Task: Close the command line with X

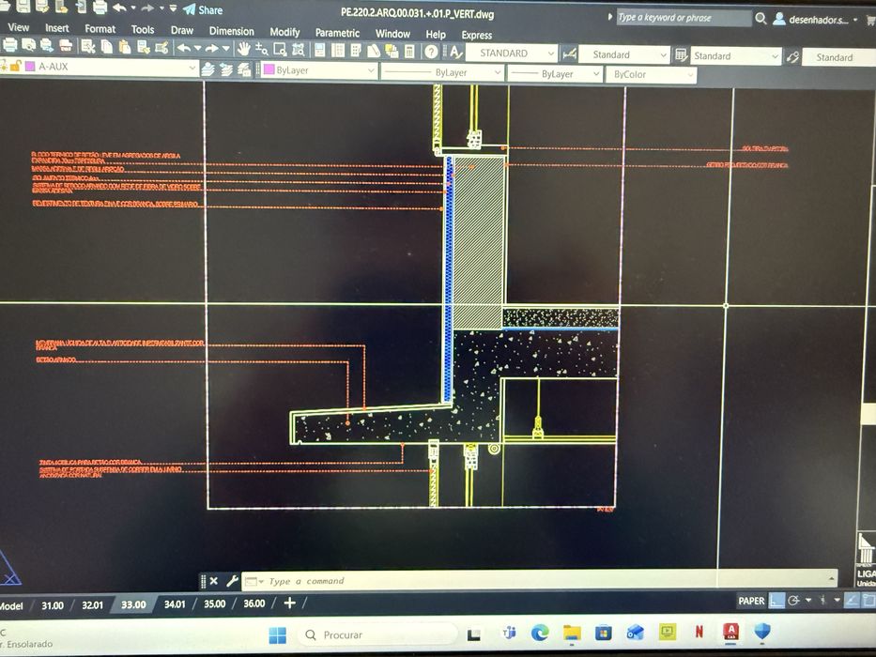Action: [x=214, y=581]
